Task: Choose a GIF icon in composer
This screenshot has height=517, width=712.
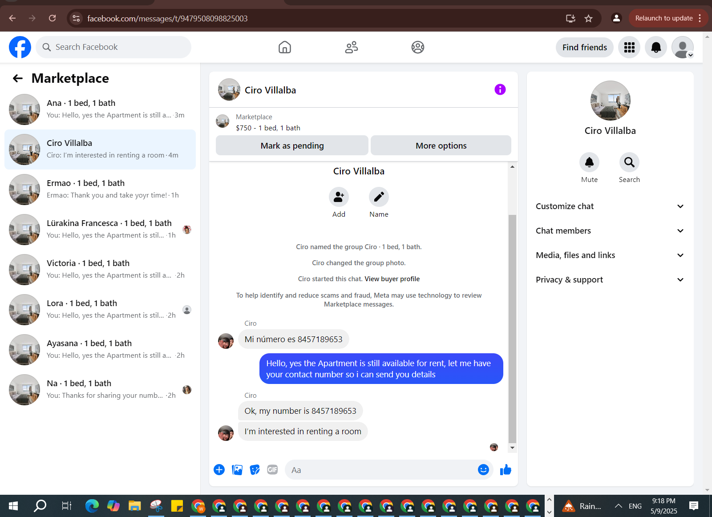Action: 272,470
